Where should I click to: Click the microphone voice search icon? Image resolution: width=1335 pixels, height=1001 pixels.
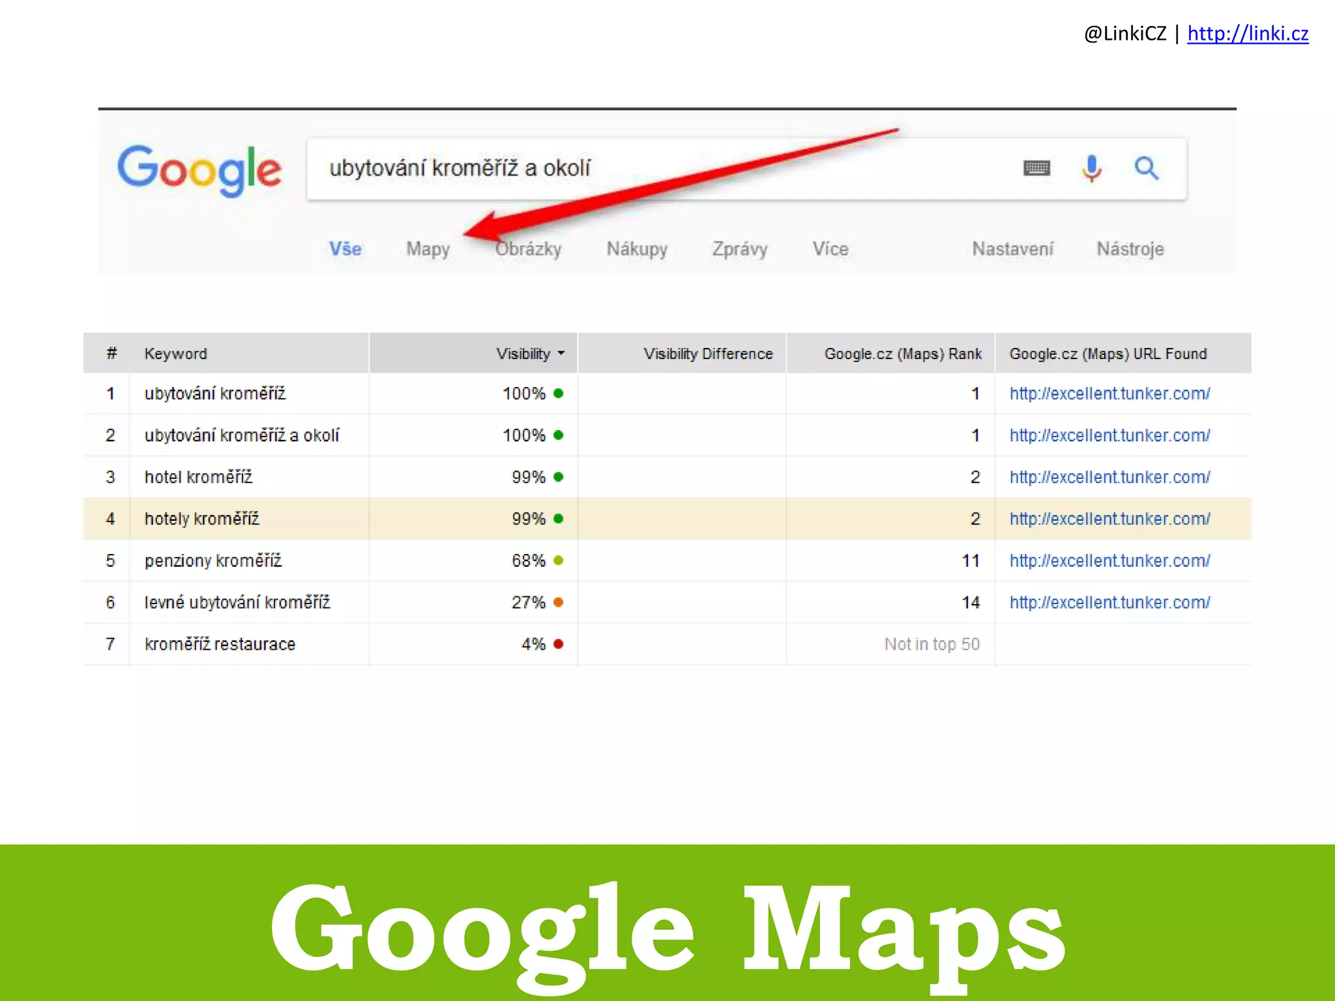[x=1092, y=169]
